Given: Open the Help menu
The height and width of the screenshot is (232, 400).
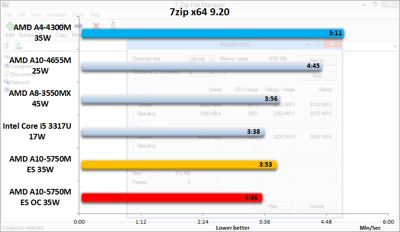Looking at the screenshot, I should pyautogui.click(x=95, y=15).
